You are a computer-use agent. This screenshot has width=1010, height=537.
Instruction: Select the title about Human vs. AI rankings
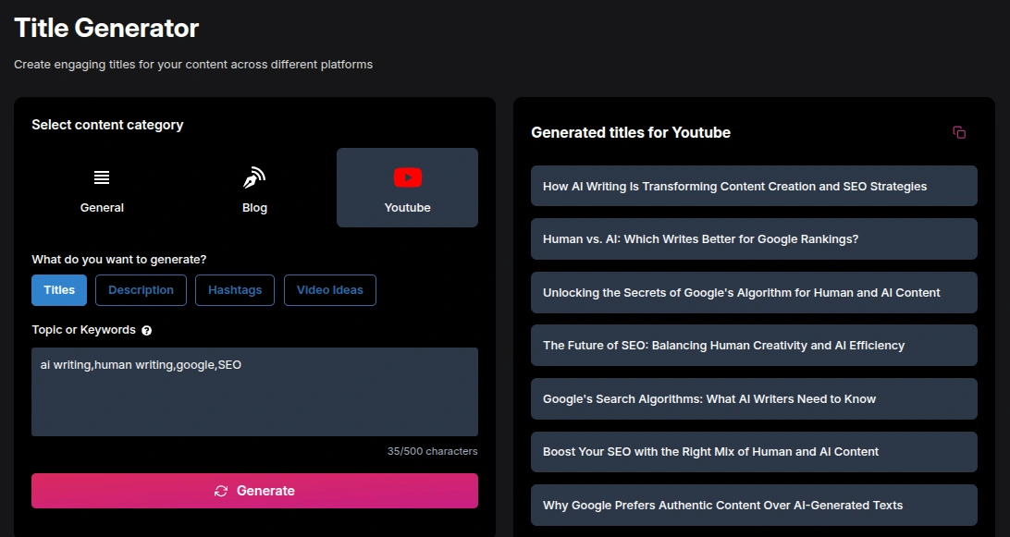point(754,238)
